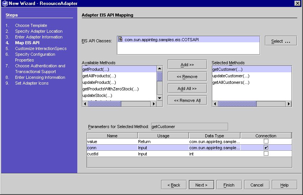Click step 1 Choose Template
Viewport: 303px width, 195px height.
click(31, 25)
